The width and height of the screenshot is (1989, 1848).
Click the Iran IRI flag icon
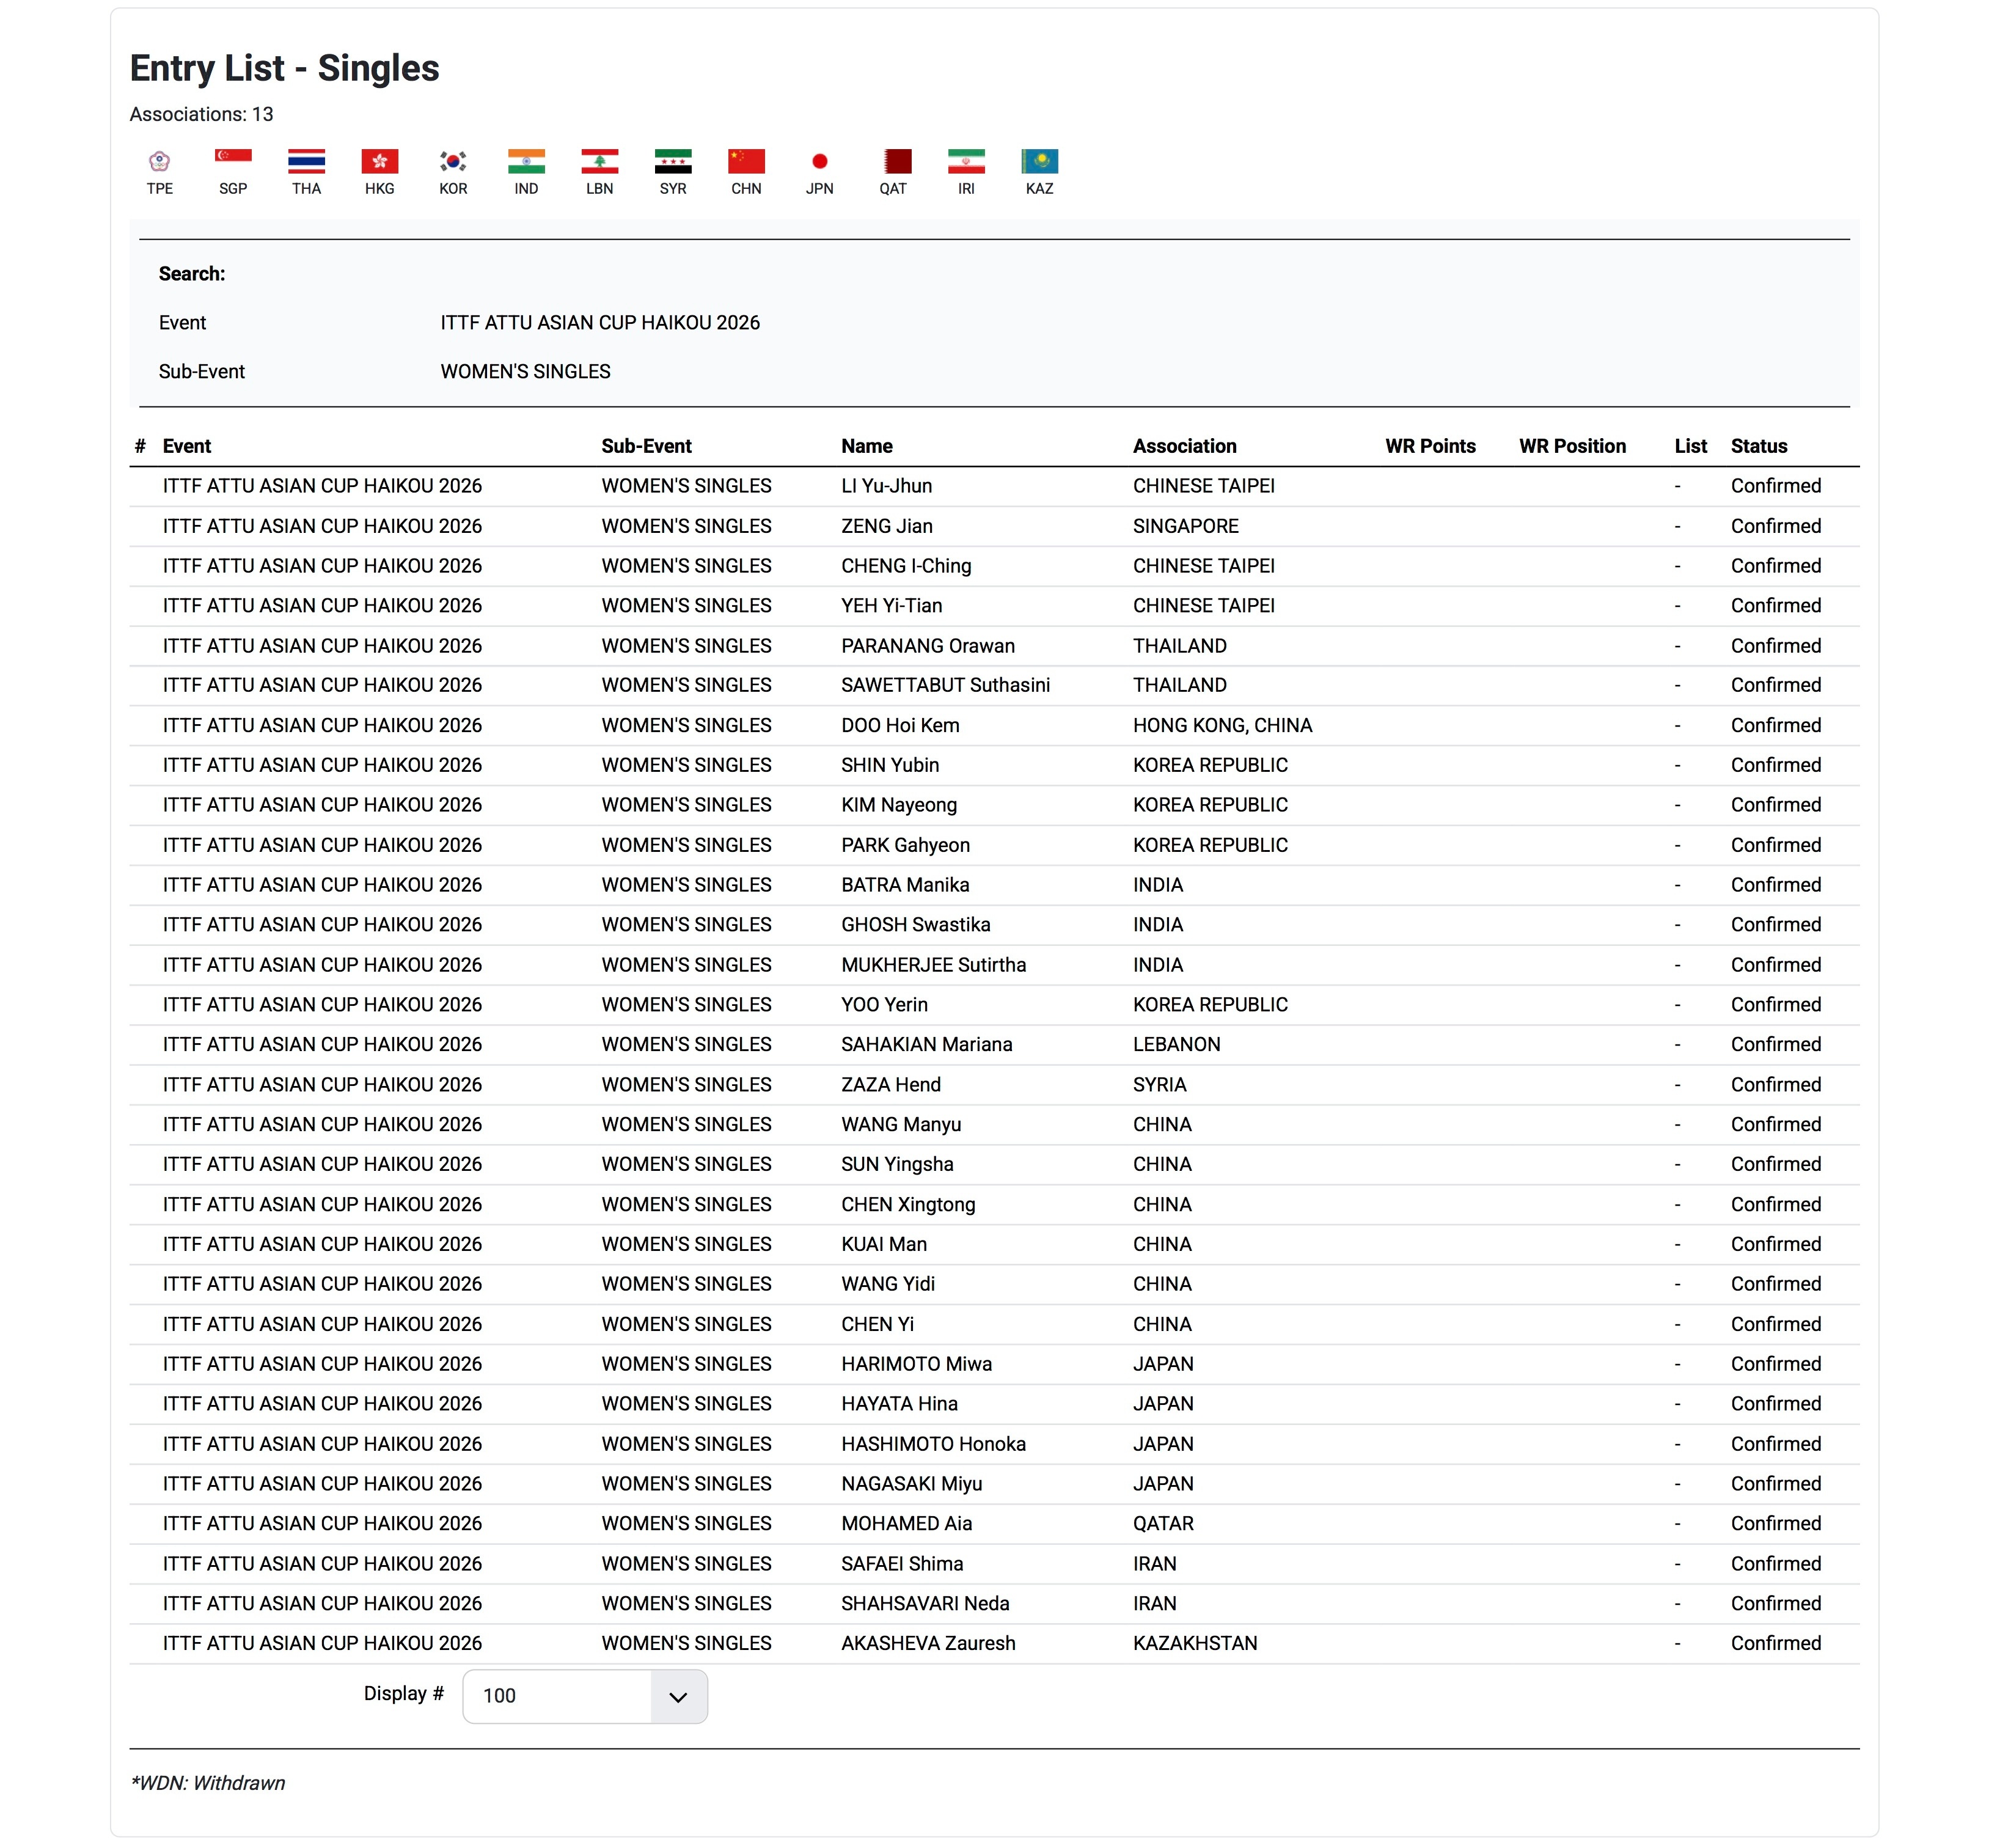[966, 161]
